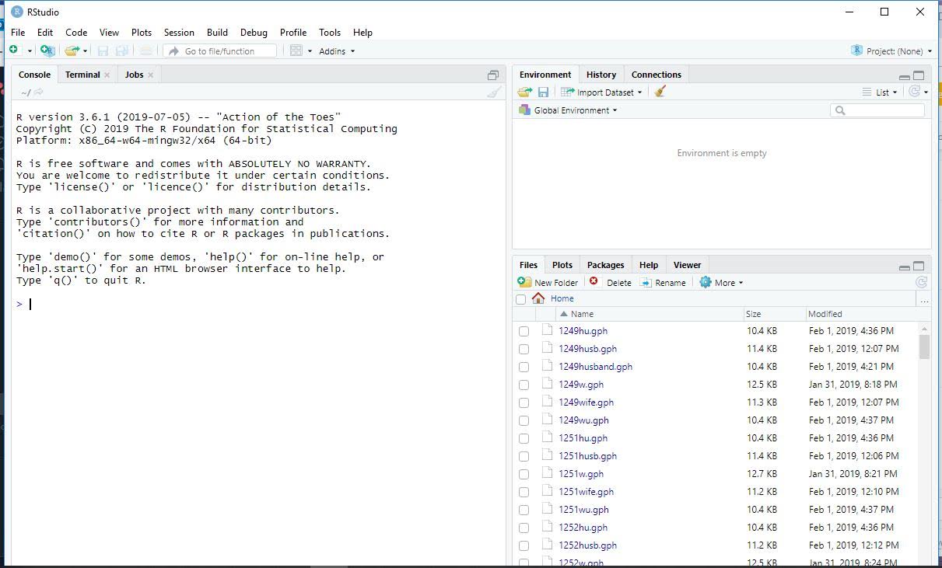Click the Rename button
The width and height of the screenshot is (942, 568).
click(x=663, y=283)
